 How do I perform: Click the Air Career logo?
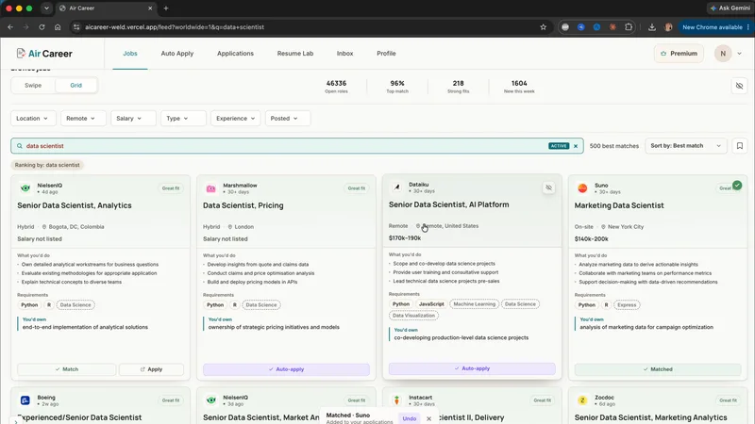click(x=44, y=54)
